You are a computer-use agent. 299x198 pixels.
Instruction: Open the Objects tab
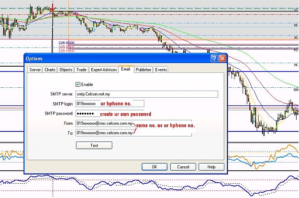[x=66, y=70]
